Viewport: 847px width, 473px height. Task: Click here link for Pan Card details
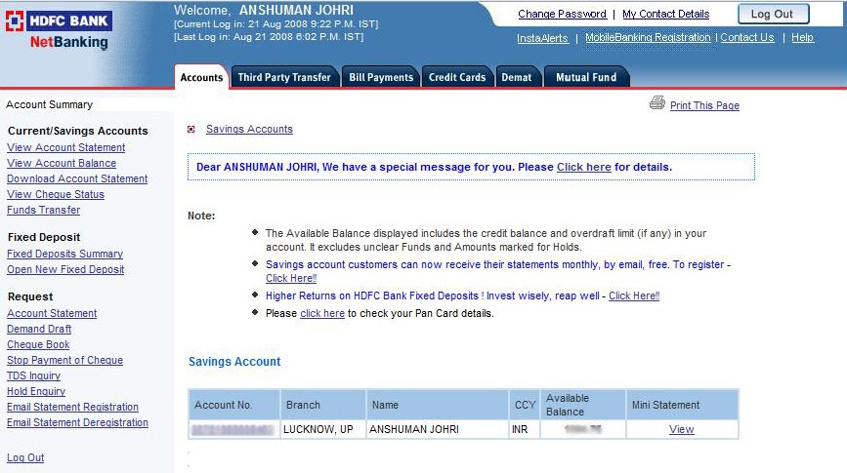click(322, 313)
